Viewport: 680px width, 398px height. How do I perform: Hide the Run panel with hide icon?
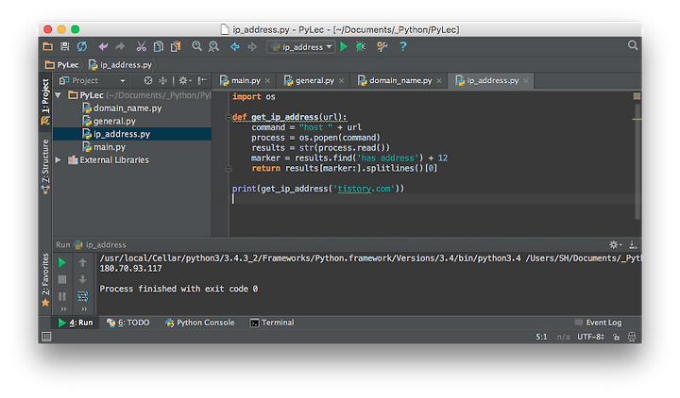tap(633, 244)
